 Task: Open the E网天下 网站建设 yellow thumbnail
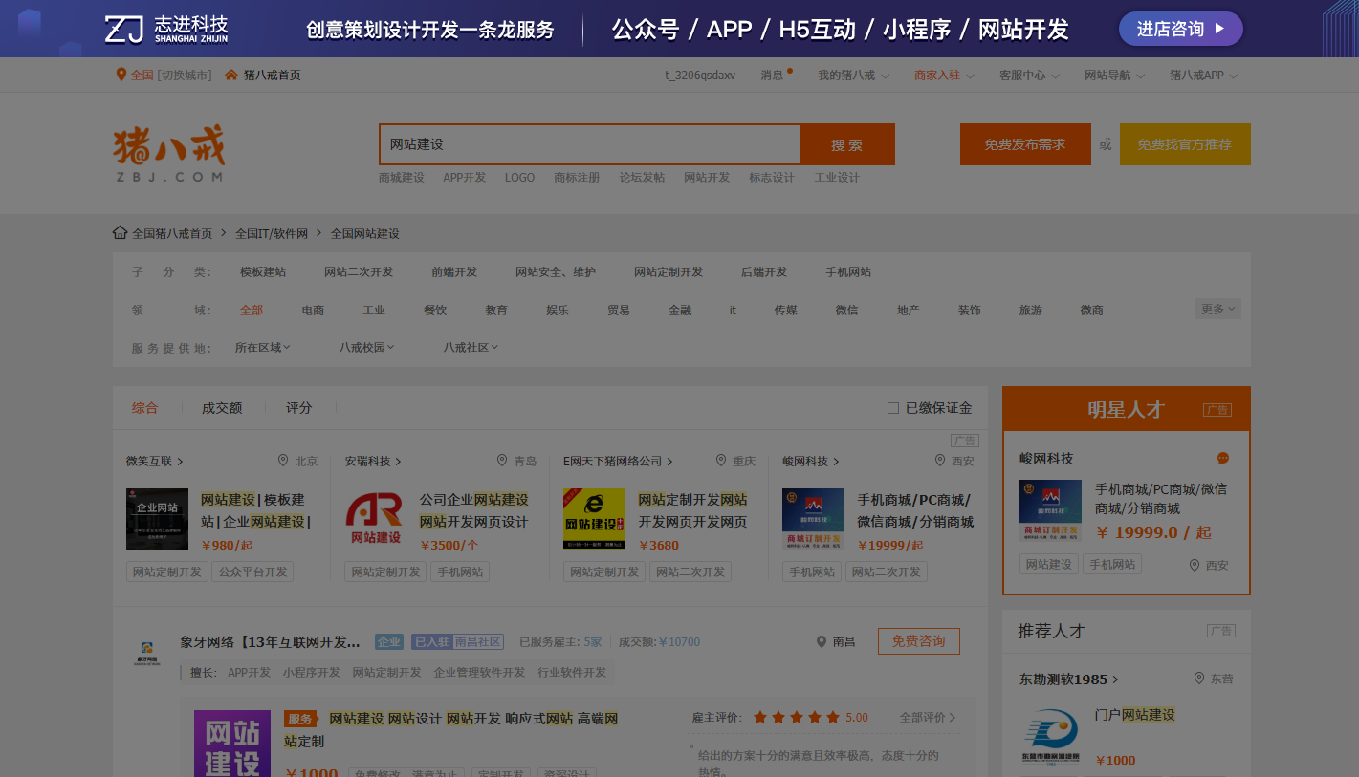click(594, 519)
